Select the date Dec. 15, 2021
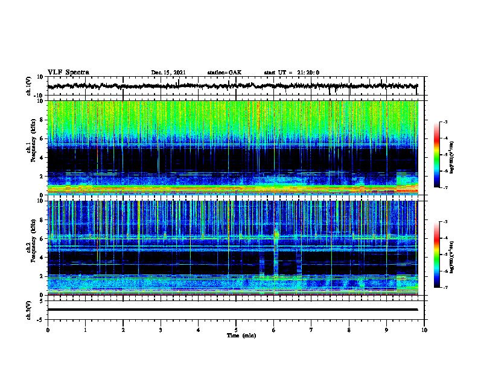Screen dimensions: 478x370 pos(168,73)
